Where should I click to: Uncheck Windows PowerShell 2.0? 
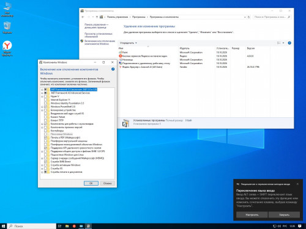coord(45,106)
